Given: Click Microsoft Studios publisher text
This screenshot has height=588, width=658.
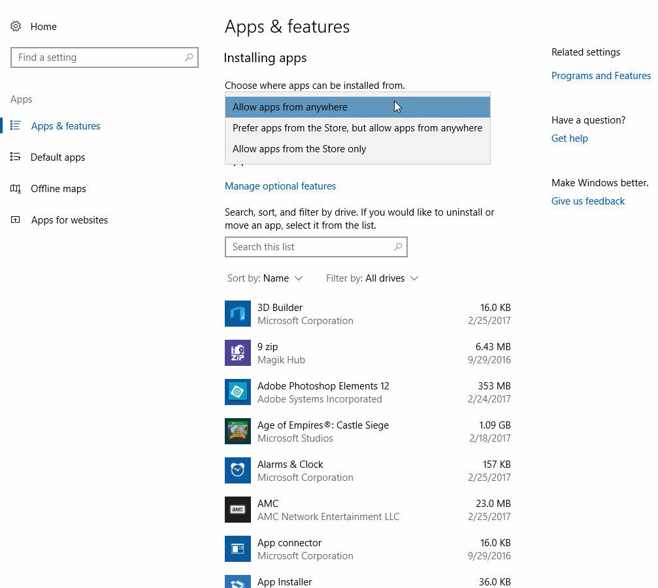Looking at the screenshot, I should tap(295, 438).
